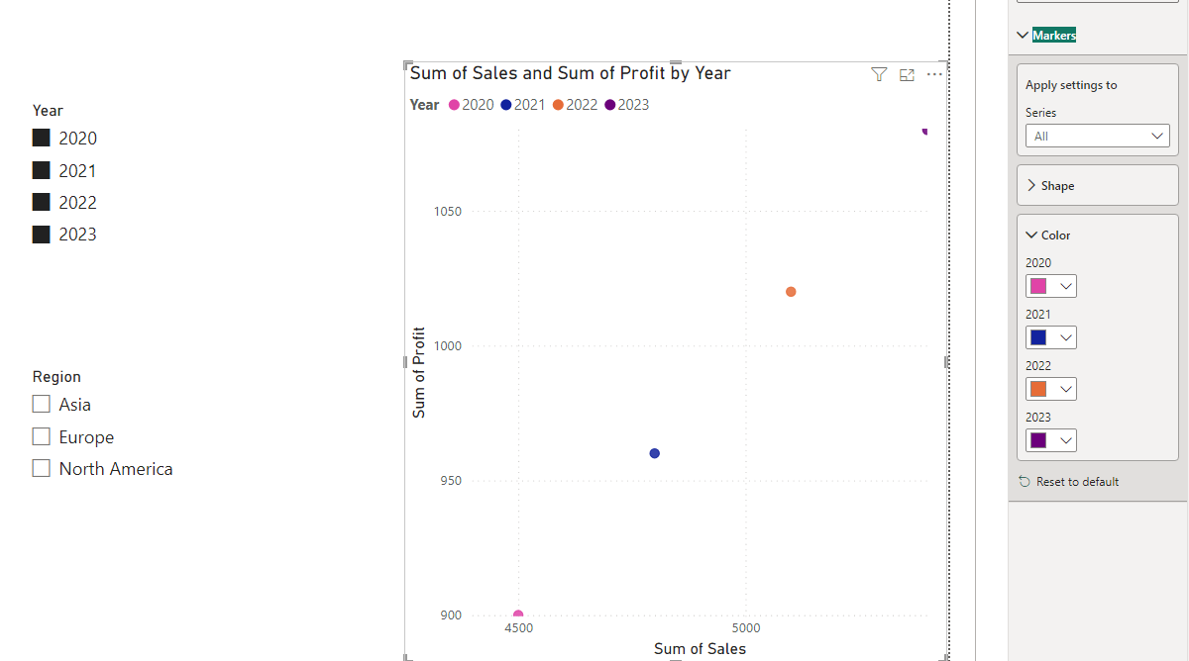Toggle the 2023 year slicer checkbox

[x=42, y=235]
